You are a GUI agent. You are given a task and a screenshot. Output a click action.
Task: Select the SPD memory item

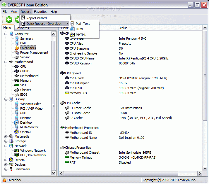click(x=23, y=85)
